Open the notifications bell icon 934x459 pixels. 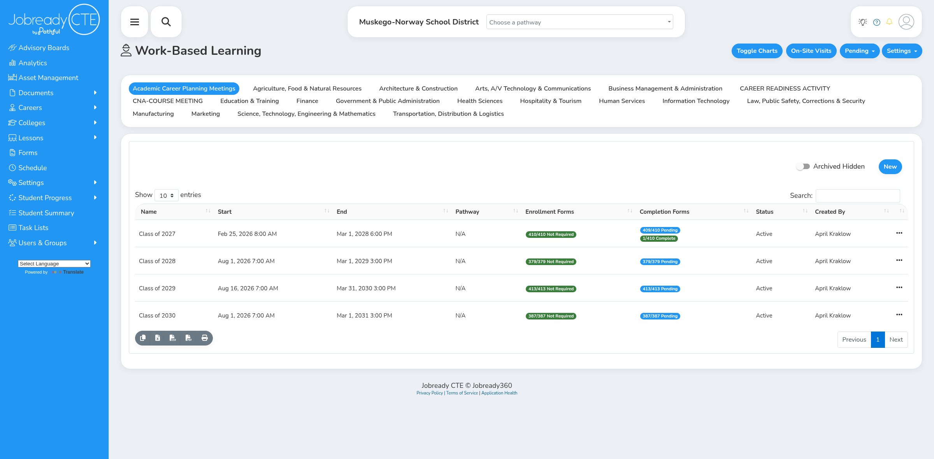click(889, 22)
